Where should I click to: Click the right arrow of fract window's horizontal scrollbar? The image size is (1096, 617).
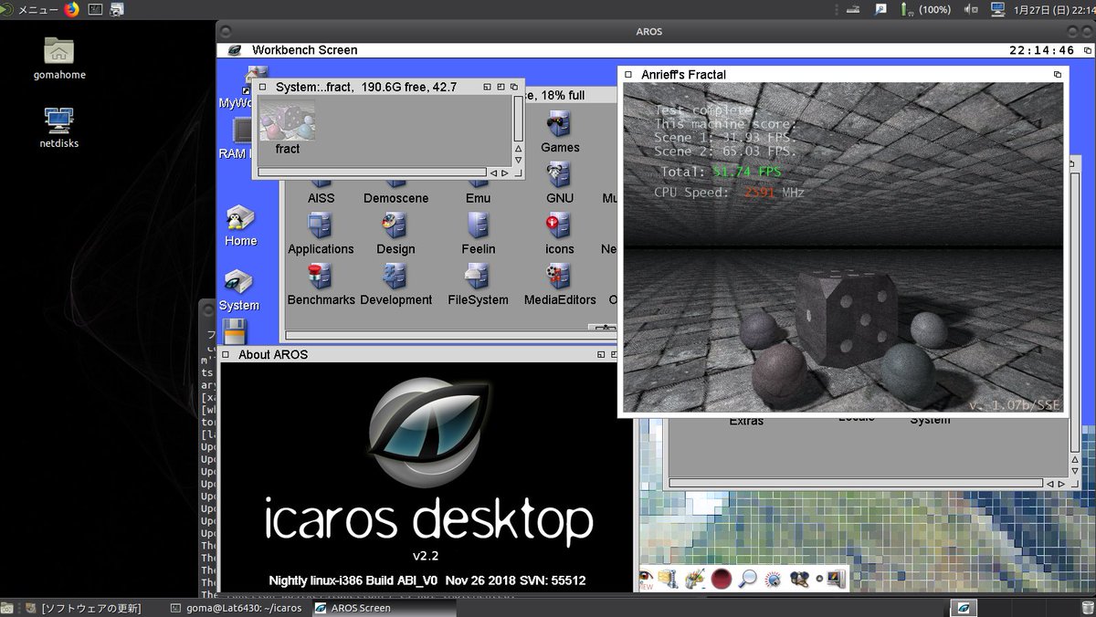point(505,172)
